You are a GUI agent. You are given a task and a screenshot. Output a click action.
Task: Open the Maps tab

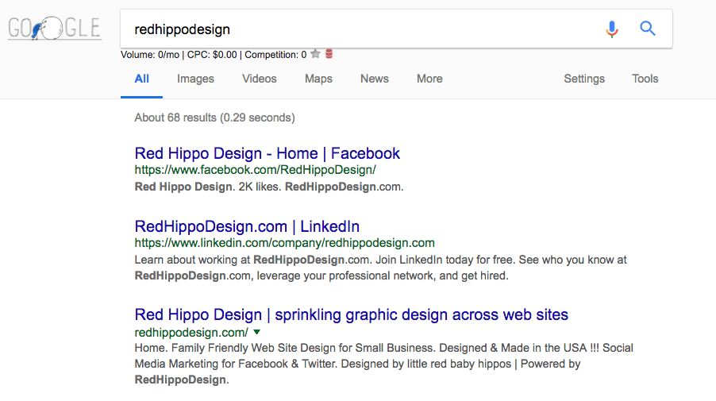[x=319, y=79]
